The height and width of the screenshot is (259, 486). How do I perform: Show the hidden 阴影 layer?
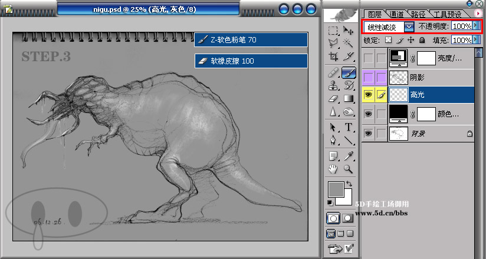coord(368,77)
